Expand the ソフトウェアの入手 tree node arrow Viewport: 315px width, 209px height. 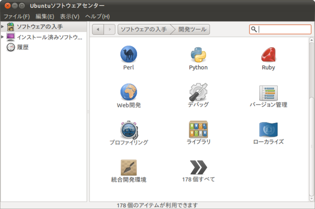click(x=2, y=27)
